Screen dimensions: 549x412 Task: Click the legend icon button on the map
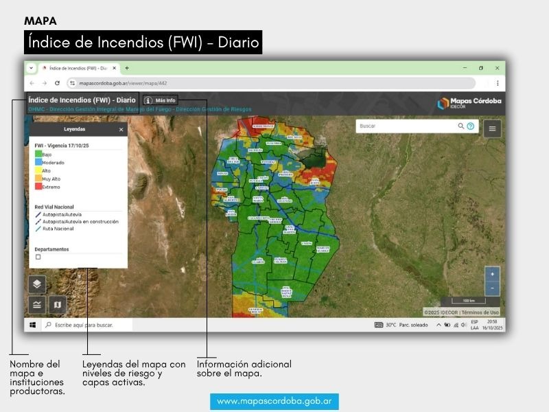tap(37, 304)
